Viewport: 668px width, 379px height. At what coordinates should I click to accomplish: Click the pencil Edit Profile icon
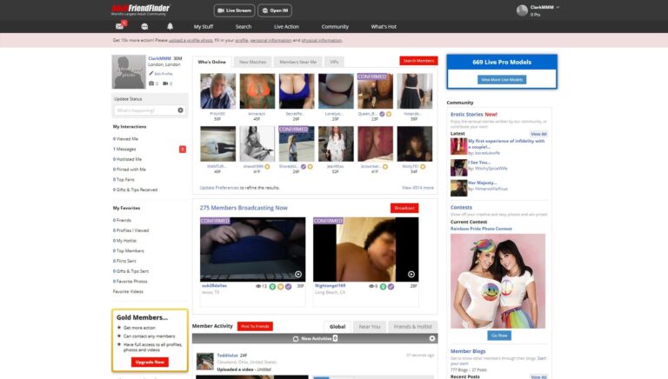tap(151, 74)
